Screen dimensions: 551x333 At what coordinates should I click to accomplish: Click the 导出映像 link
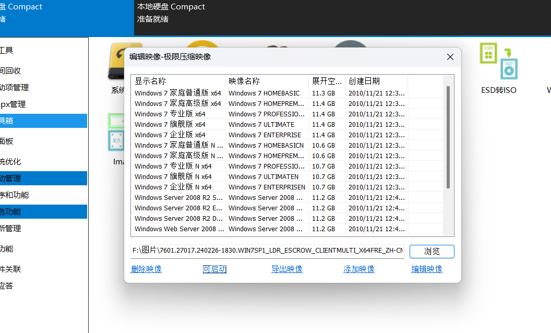[x=287, y=269]
